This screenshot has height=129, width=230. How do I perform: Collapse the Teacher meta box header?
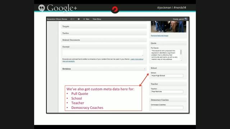click(168, 84)
